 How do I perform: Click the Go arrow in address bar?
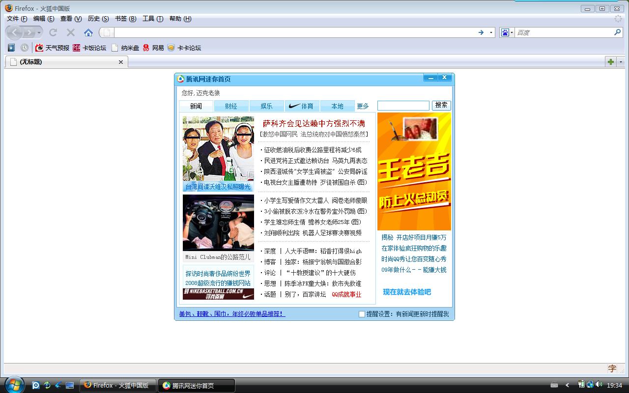(481, 32)
